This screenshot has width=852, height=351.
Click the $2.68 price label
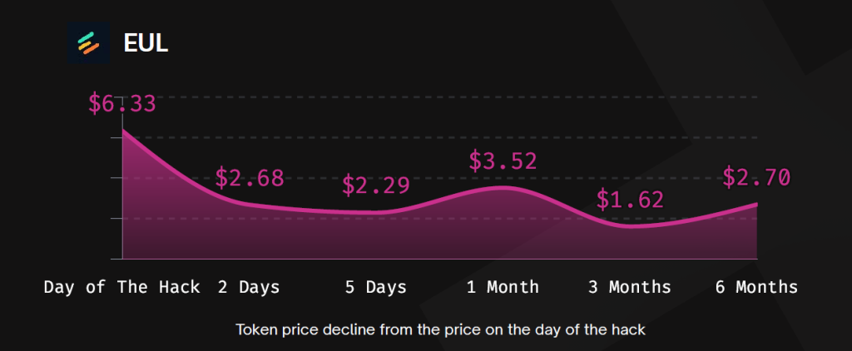[249, 178]
